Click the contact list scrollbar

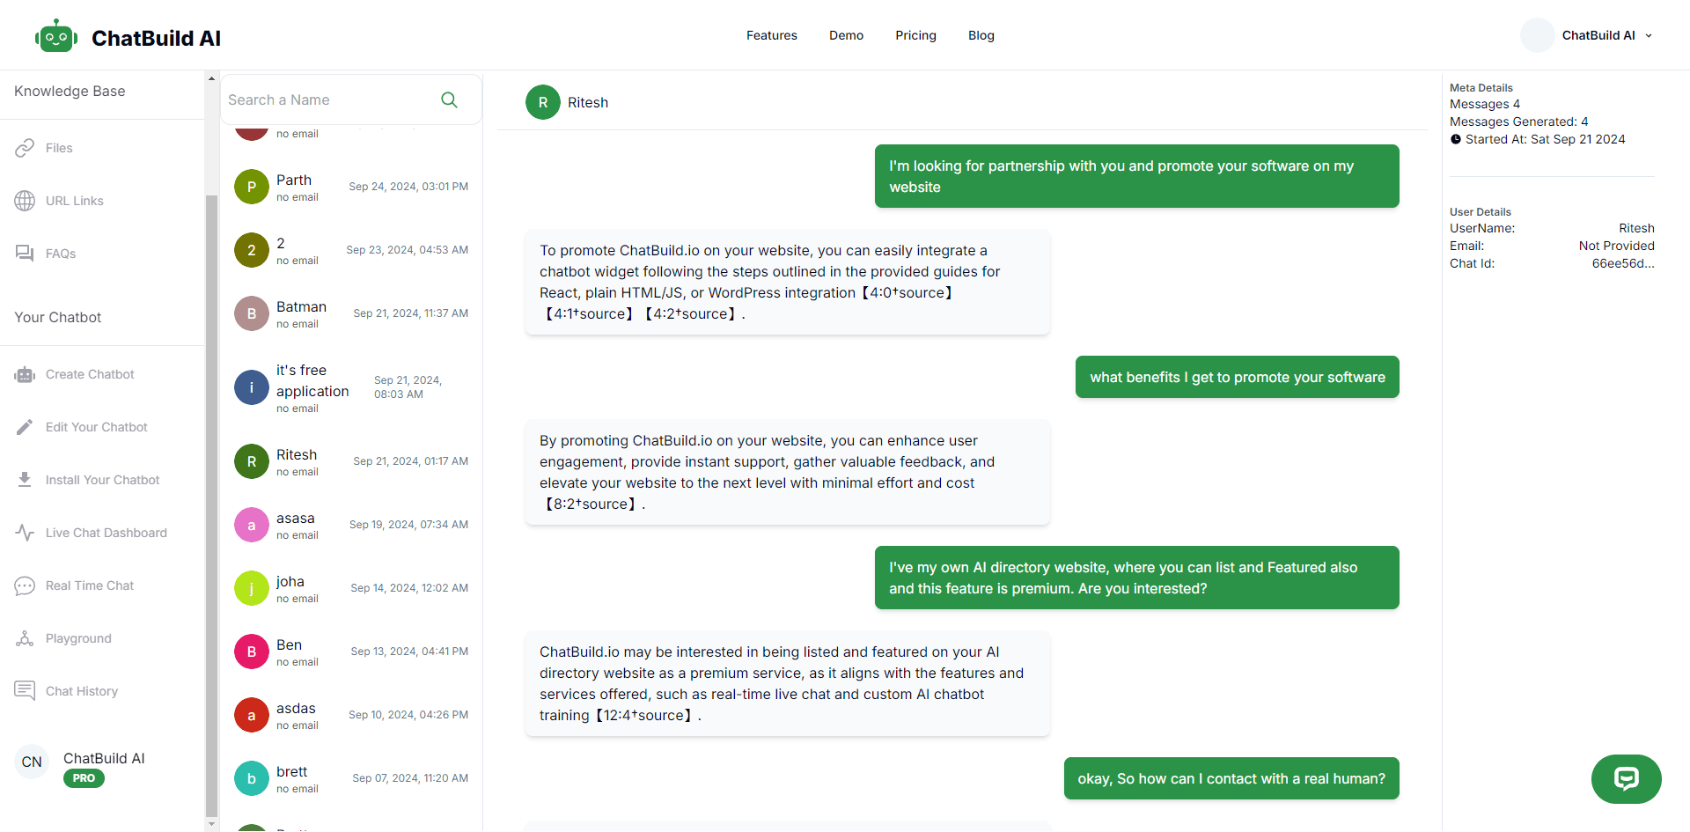coord(211,440)
